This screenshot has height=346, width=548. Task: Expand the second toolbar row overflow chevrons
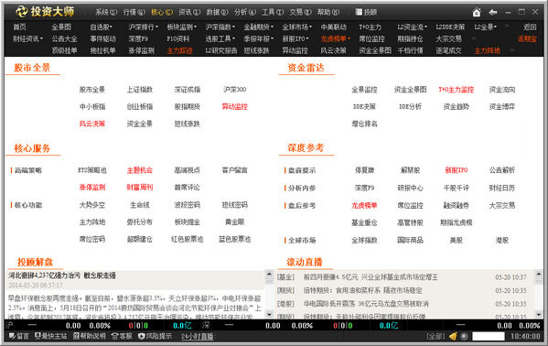474,38
